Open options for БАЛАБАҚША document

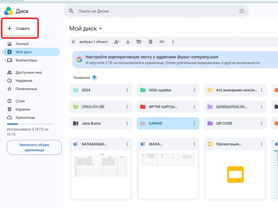[x=127, y=144]
